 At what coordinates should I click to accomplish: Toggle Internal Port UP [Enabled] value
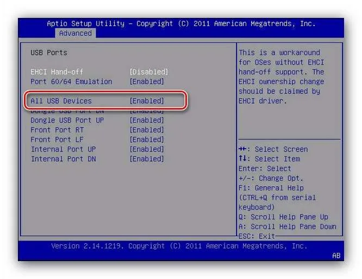[x=147, y=149]
